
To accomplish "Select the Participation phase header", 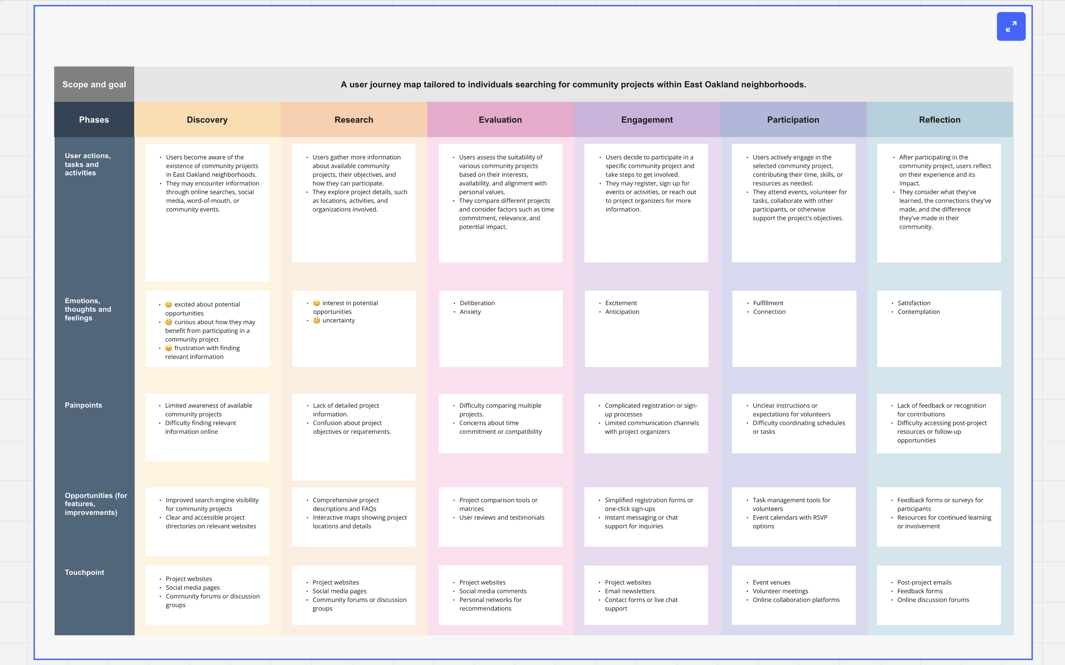I will coord(793,120).
